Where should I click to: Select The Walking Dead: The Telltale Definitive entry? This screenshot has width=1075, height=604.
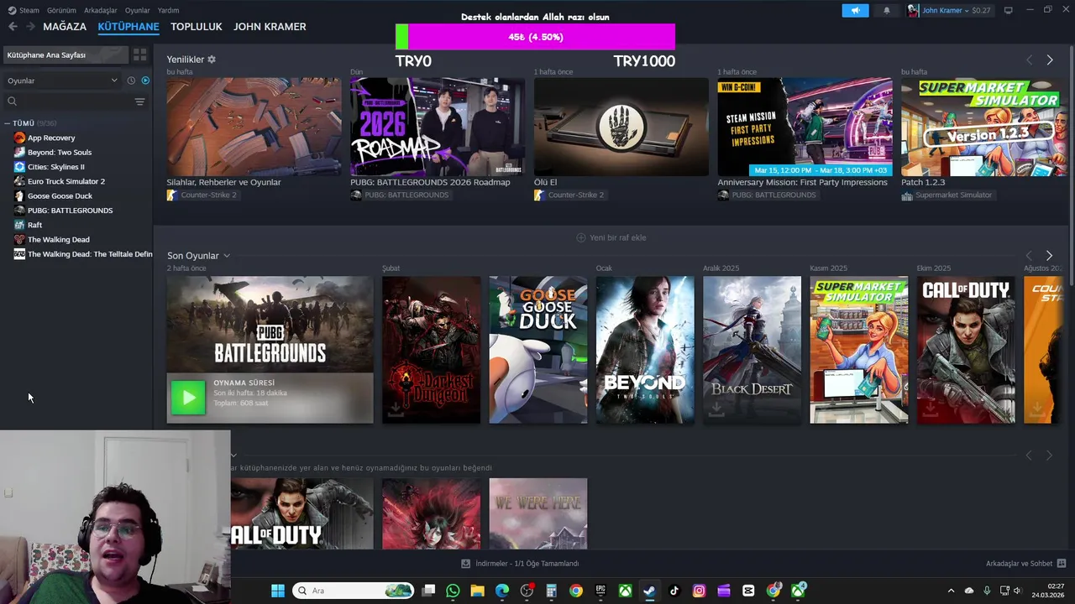pyautogui.click(x=90, y=254)
